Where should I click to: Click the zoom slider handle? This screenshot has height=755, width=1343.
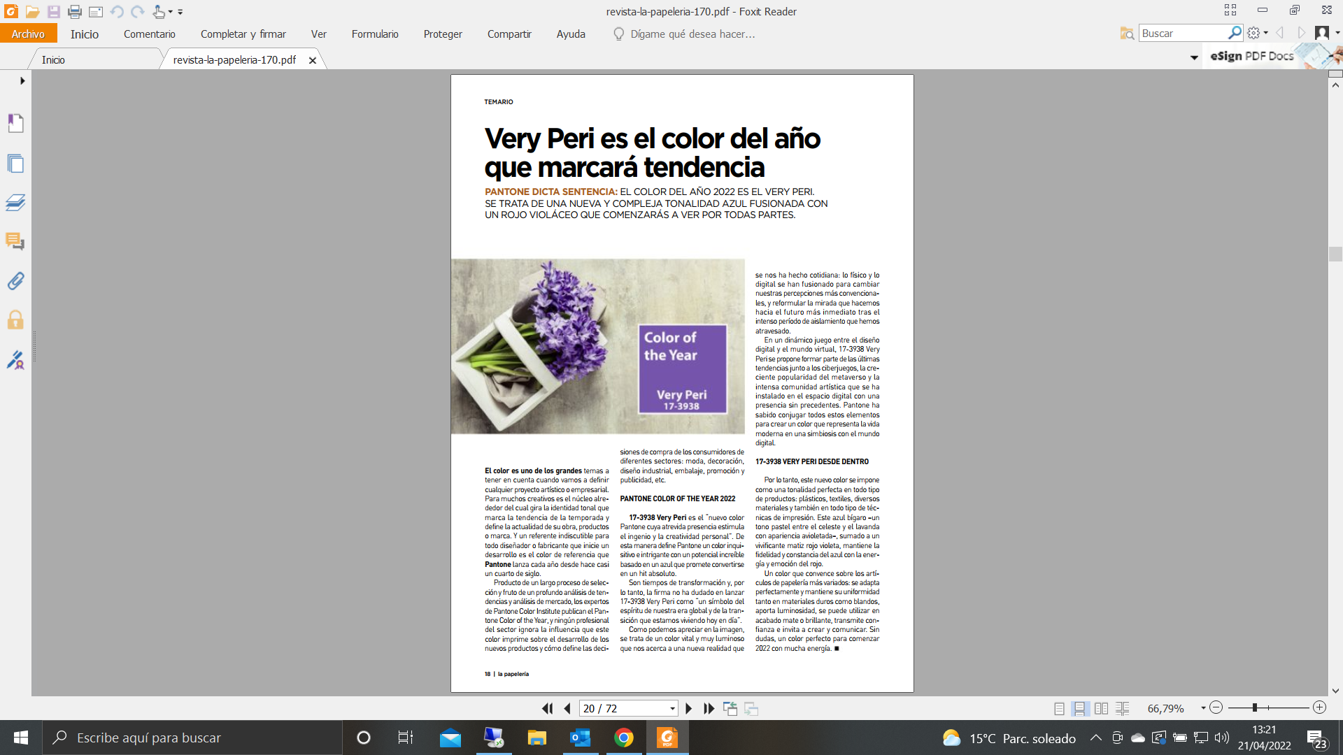coord(1255,707)
